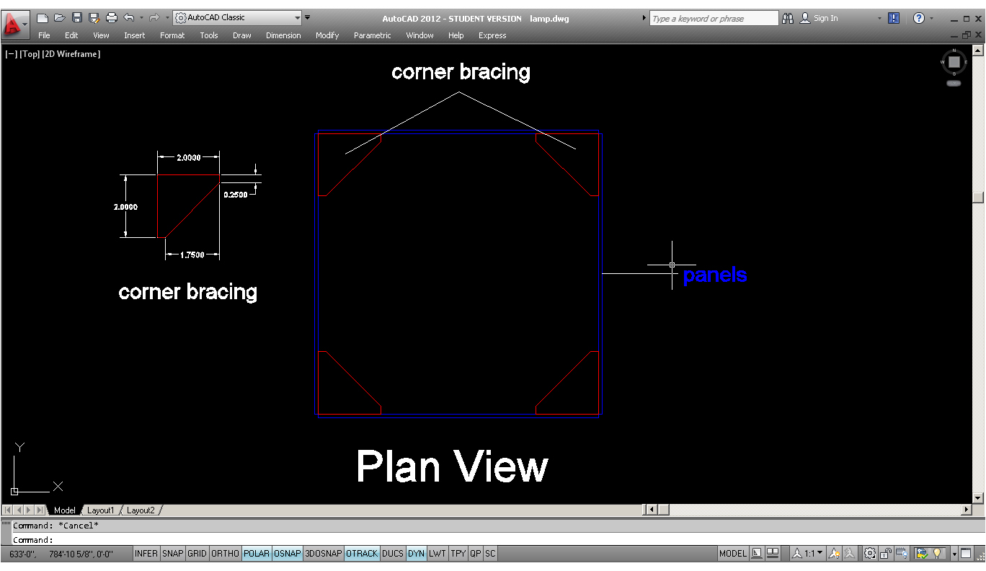Open the Modify menu
Screen dimensions: 986x571
[x=327, y=35]
